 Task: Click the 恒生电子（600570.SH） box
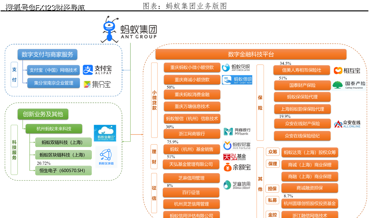tap(63, 170)
